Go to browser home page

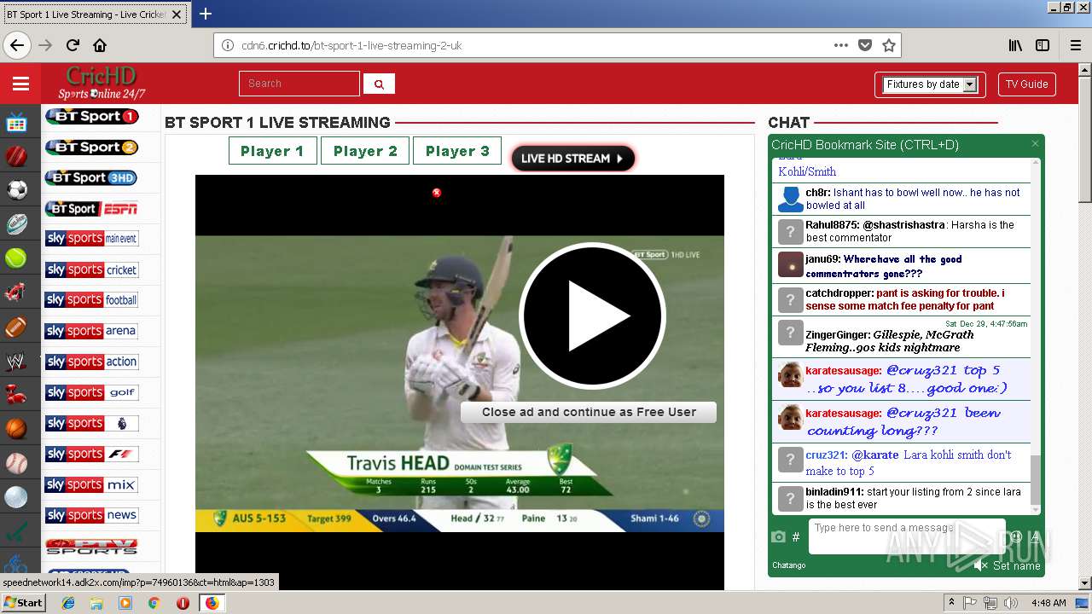(x=100, y=45)
